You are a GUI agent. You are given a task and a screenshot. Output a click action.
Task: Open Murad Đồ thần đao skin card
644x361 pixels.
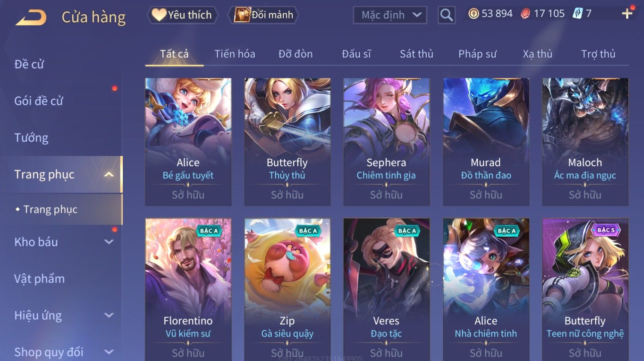click(486, 142)
